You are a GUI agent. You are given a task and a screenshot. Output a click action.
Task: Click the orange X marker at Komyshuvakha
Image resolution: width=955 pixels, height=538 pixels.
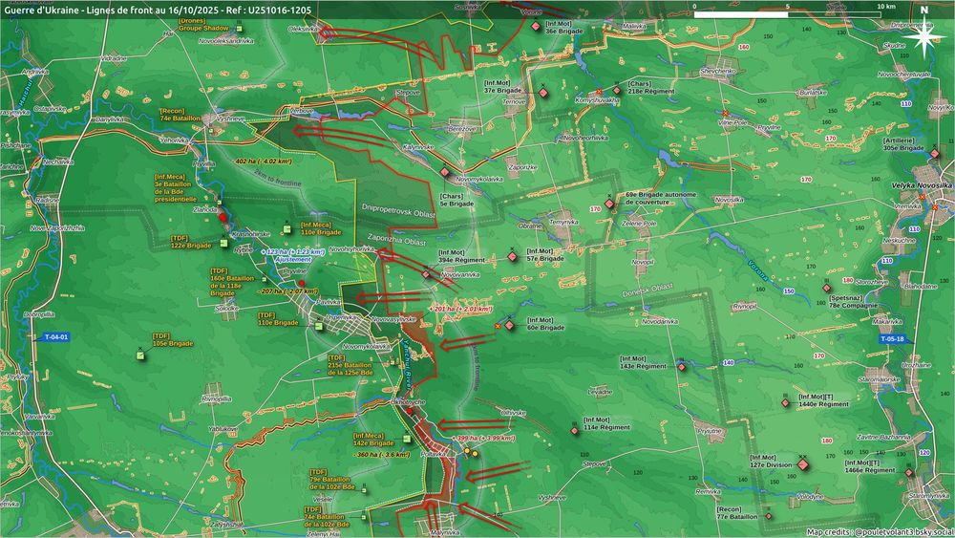[600, 92]
